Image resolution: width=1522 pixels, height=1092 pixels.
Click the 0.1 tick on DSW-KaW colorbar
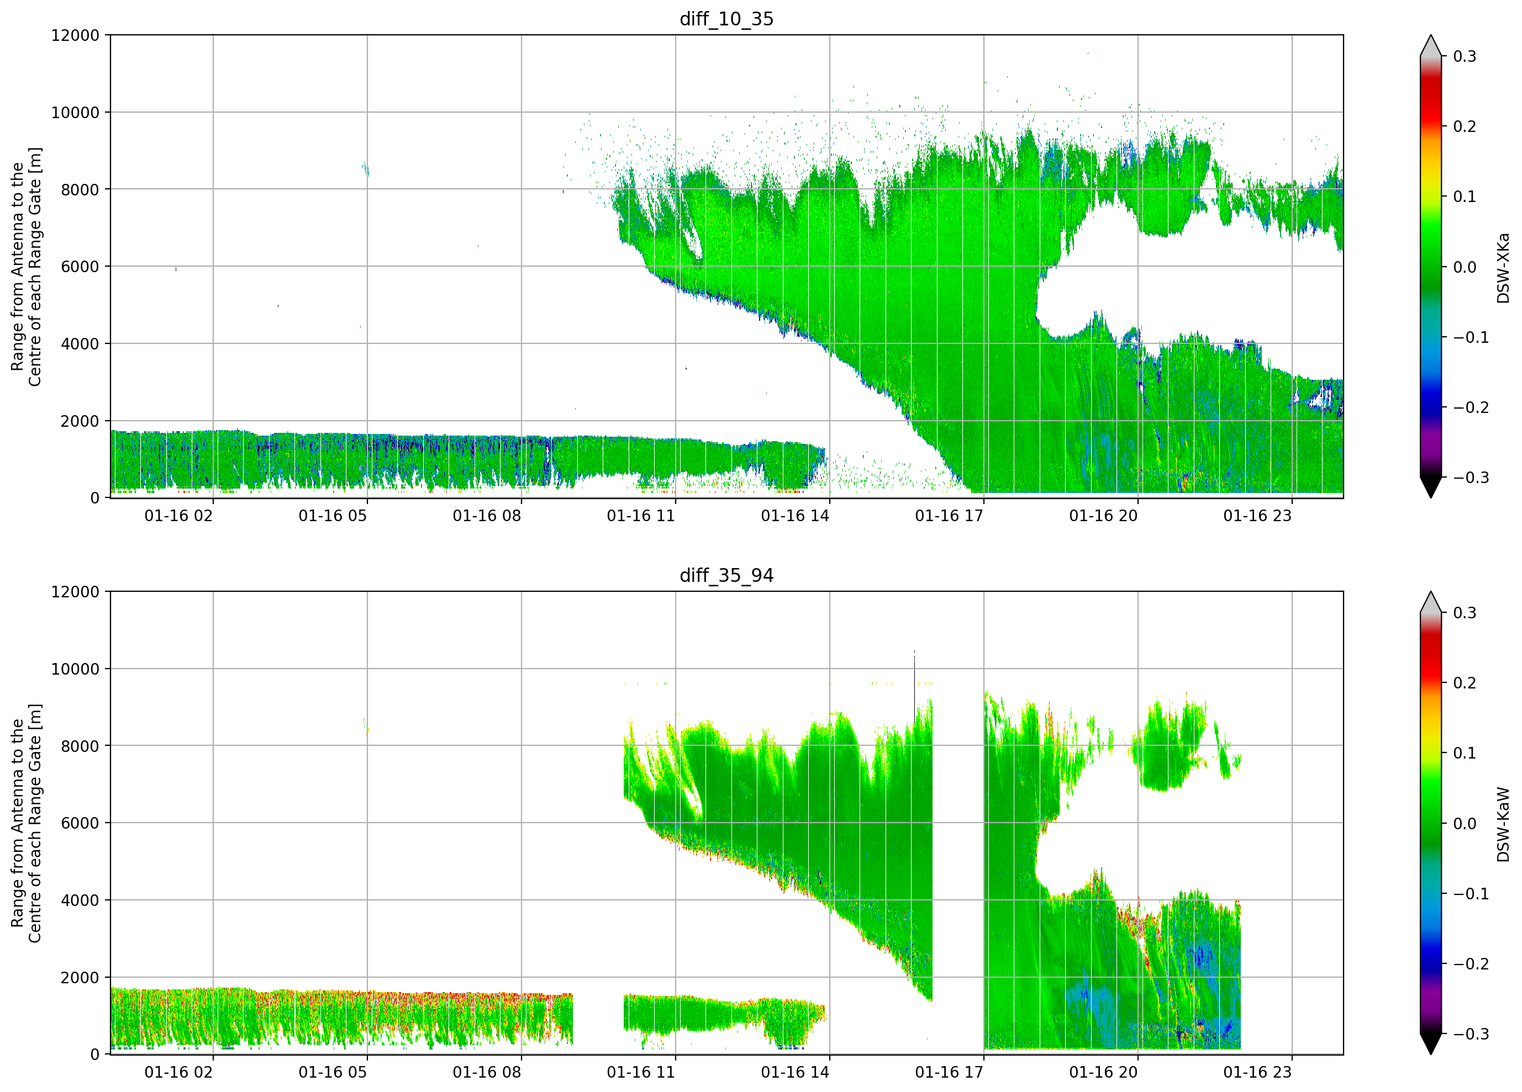tap(1465, 753)
